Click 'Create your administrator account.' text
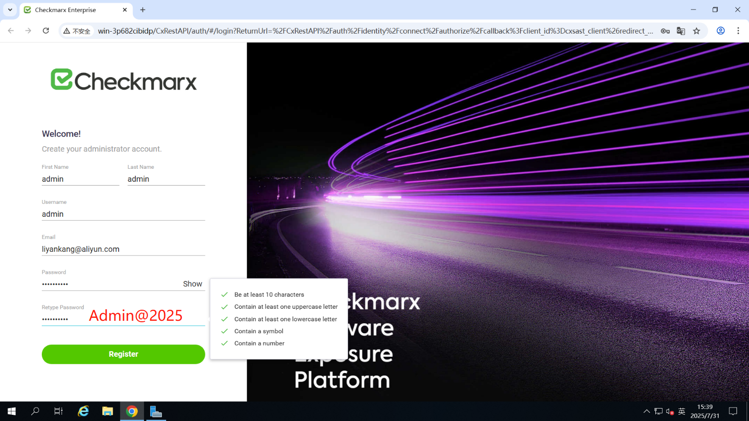 tap(102, 149)
